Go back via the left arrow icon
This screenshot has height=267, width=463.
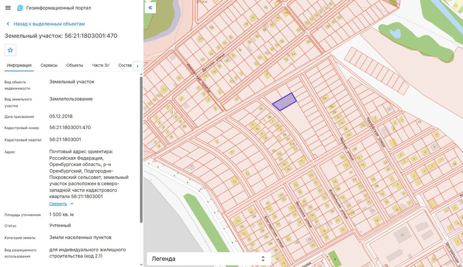[x=8, y=24]
